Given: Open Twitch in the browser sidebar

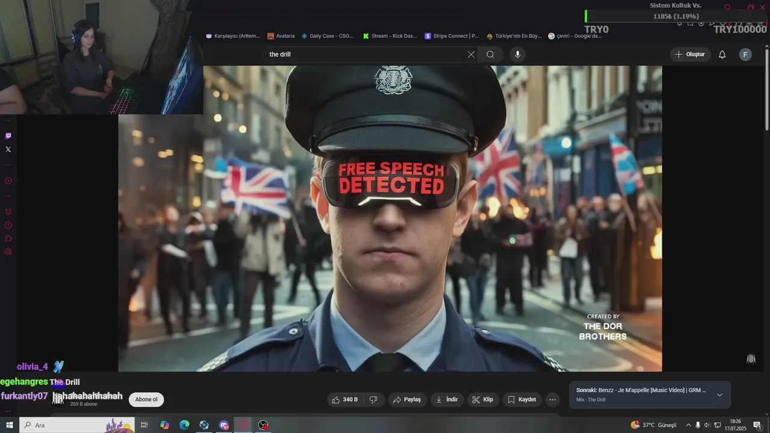Looking at the screenshot, I should 8,136.
